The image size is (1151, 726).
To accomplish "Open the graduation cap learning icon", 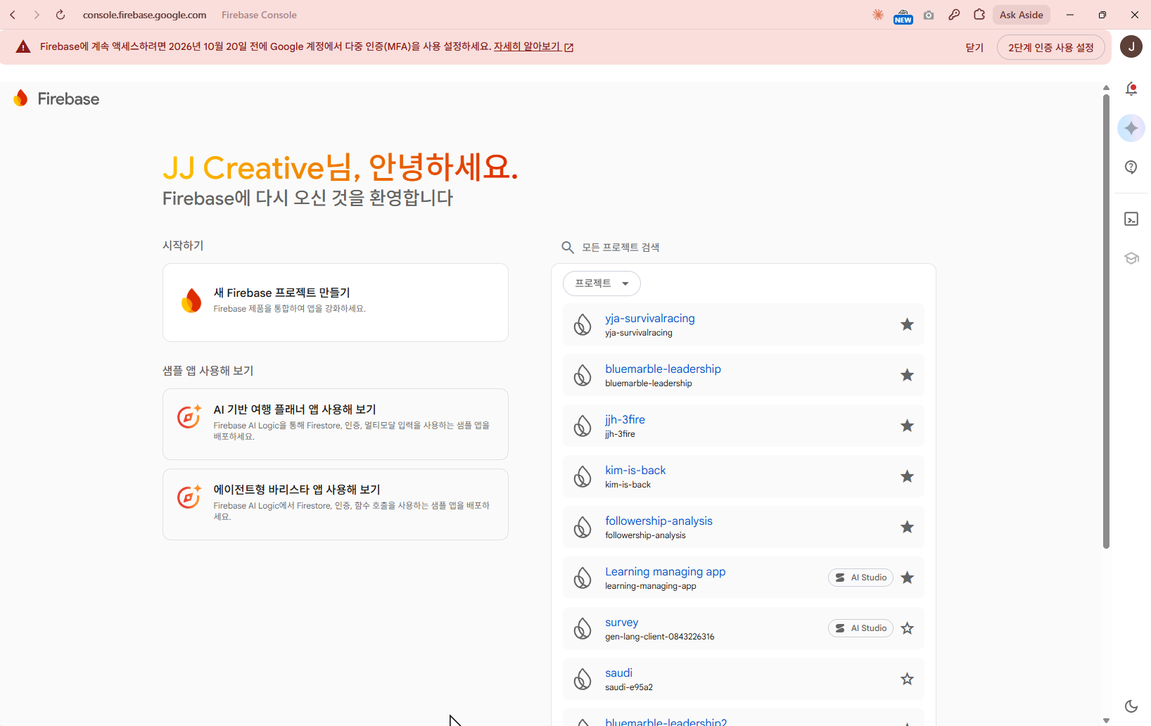I will 1131,258.
